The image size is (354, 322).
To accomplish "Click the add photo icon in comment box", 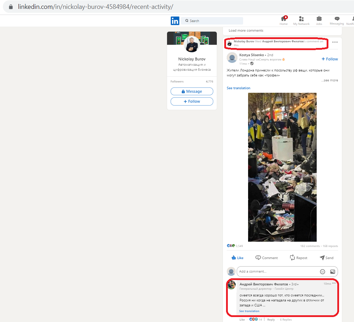I will pyautogui.click(x=333, y=272).
